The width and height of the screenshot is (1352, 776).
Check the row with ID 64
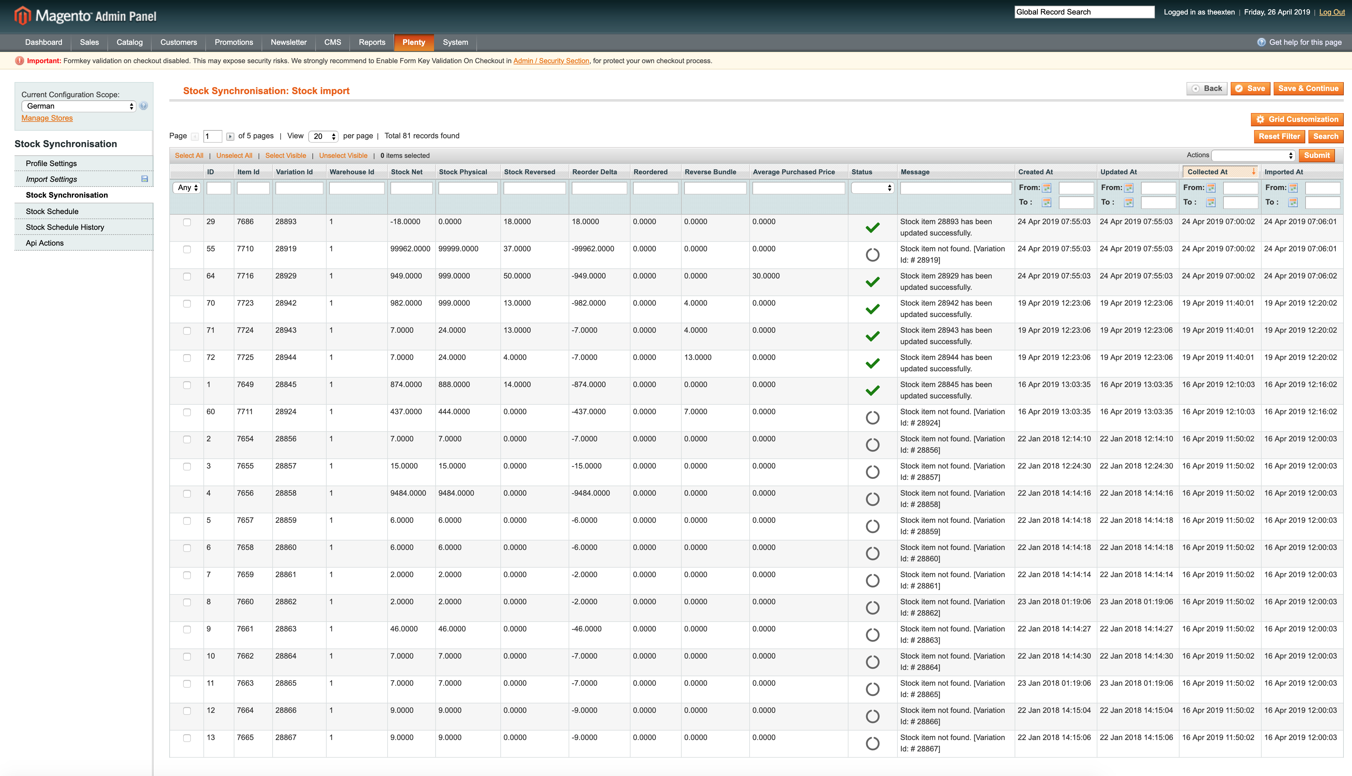[187, 277]
